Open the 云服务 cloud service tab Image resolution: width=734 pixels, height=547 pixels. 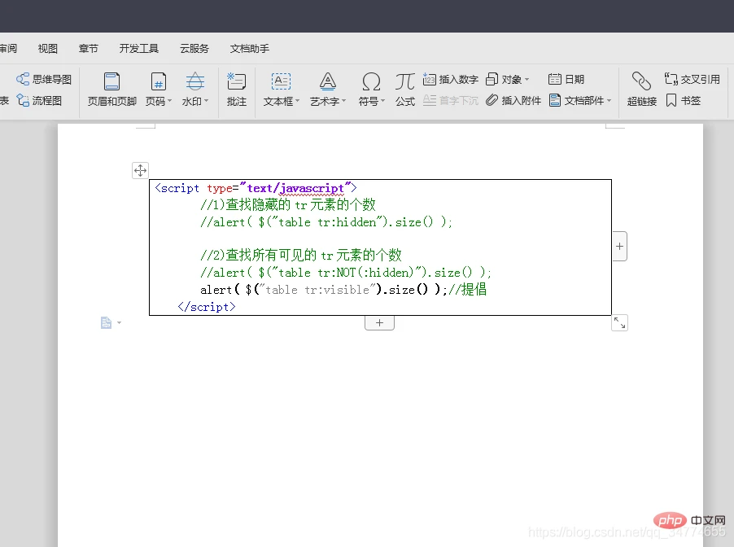[194, 48]
